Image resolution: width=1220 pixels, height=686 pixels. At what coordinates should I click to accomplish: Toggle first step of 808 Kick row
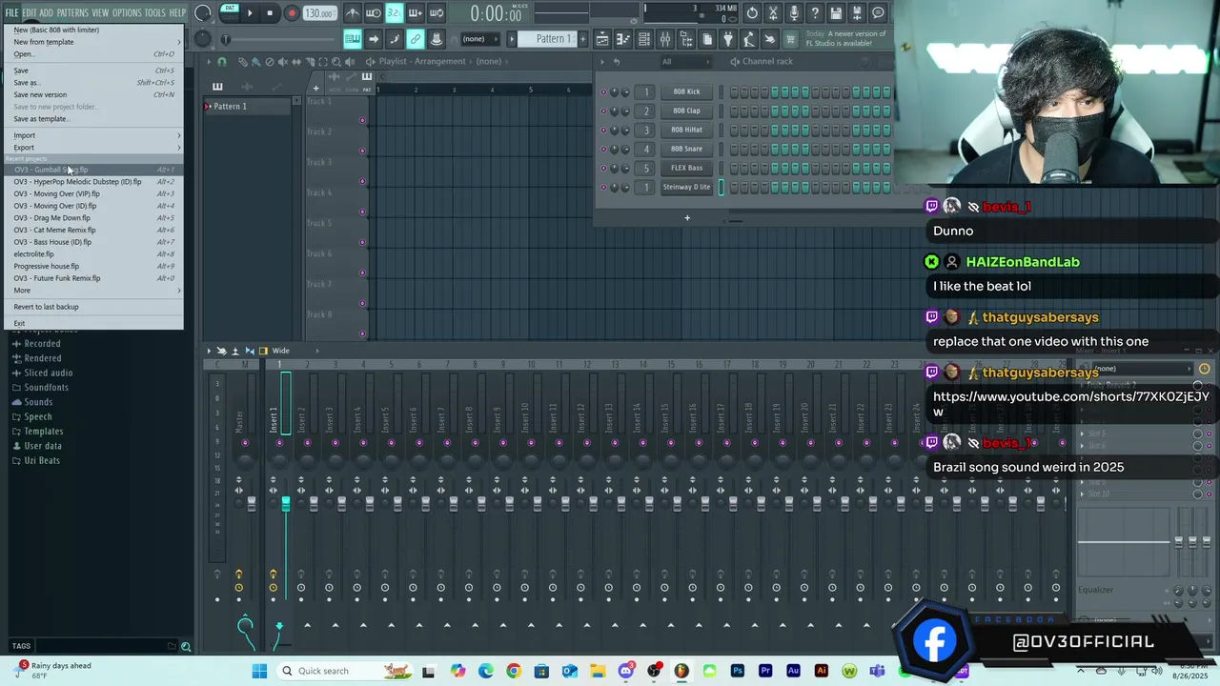[x=733, y=91]
